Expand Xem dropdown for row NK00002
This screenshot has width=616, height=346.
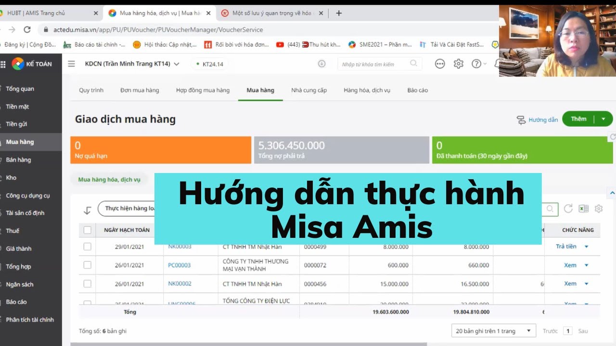coord(586,284)
